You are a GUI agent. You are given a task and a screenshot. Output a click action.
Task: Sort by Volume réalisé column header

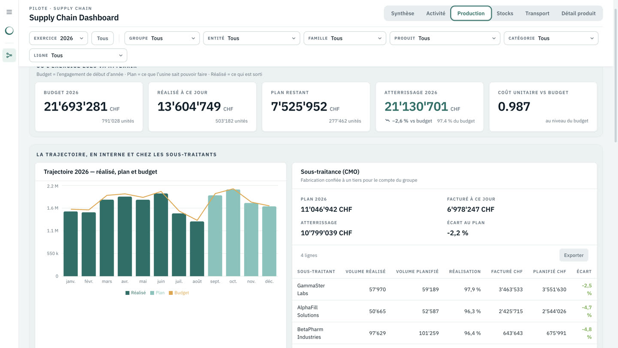click(x=366, y=271)
